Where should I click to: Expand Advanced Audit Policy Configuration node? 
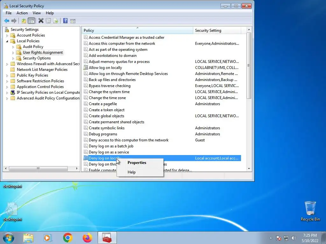click(x=7, y=98)
